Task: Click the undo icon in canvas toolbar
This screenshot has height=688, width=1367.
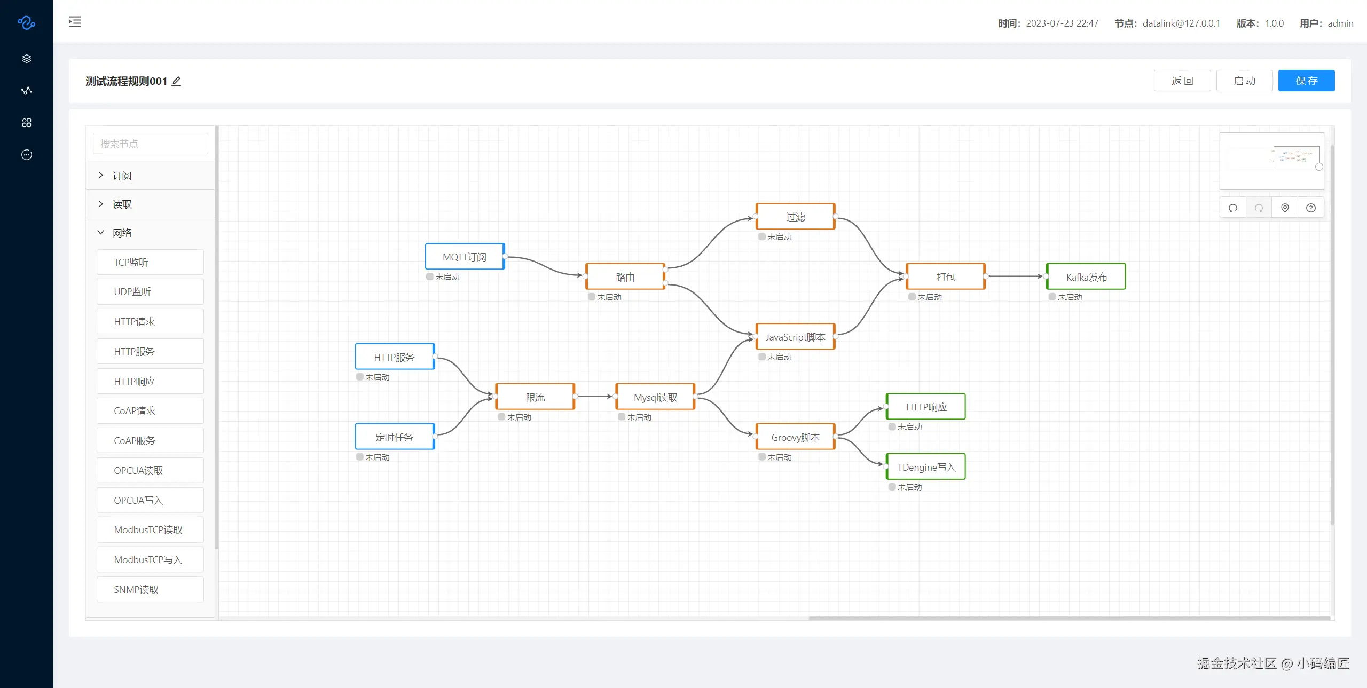Action: pos(1233,208)
